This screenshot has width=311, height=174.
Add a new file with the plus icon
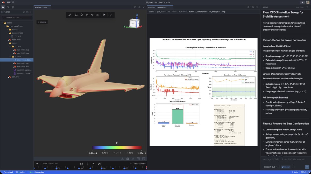[x=31, y=12]
